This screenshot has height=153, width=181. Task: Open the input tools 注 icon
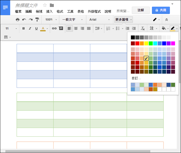pos(152,28)
